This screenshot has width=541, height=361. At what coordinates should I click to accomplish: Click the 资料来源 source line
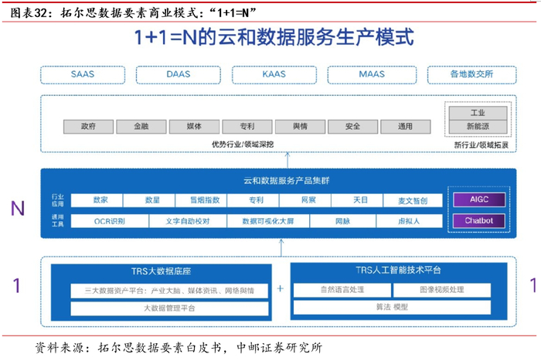pyautogui.click(x=179, y=348)
